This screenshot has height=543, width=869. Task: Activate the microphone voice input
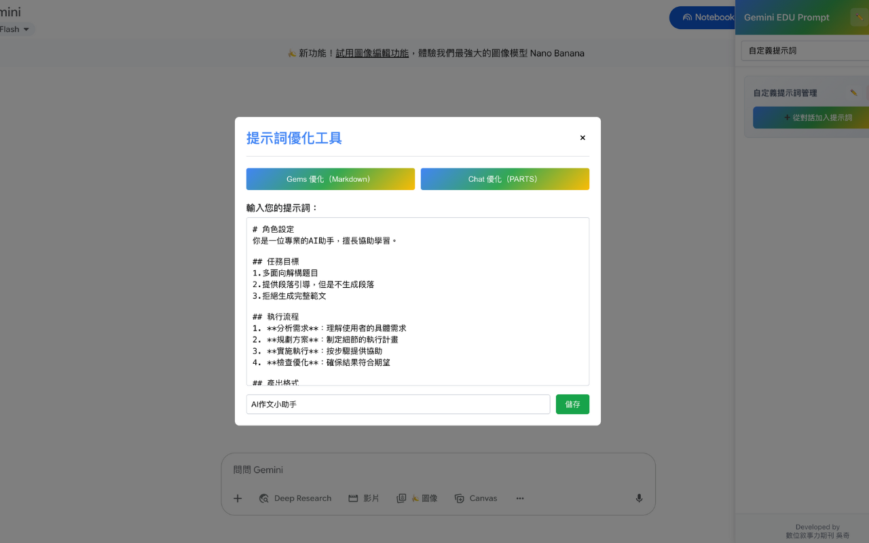click(638, 498)
